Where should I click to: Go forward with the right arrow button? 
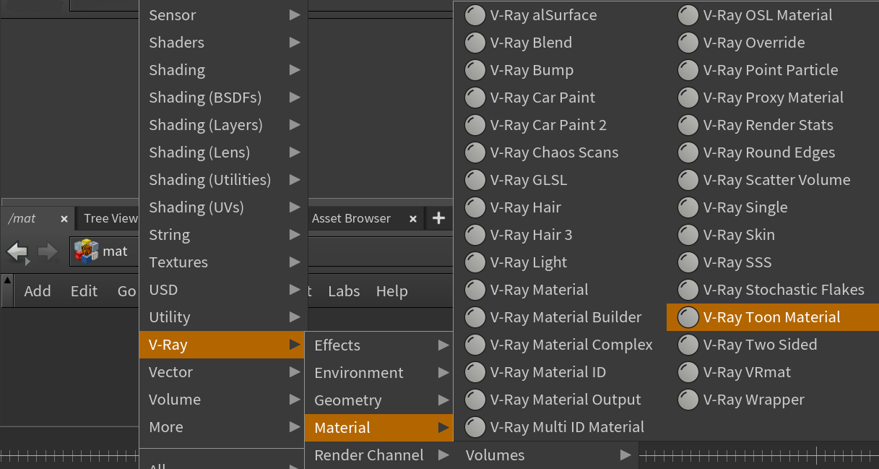click(x=48, y=251)
